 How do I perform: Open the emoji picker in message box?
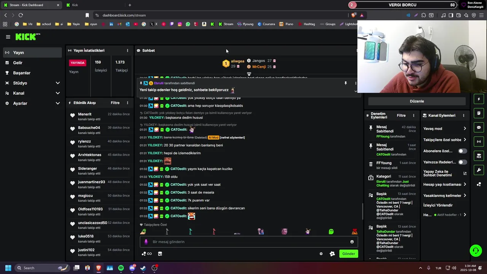click(x=352, y=242)
